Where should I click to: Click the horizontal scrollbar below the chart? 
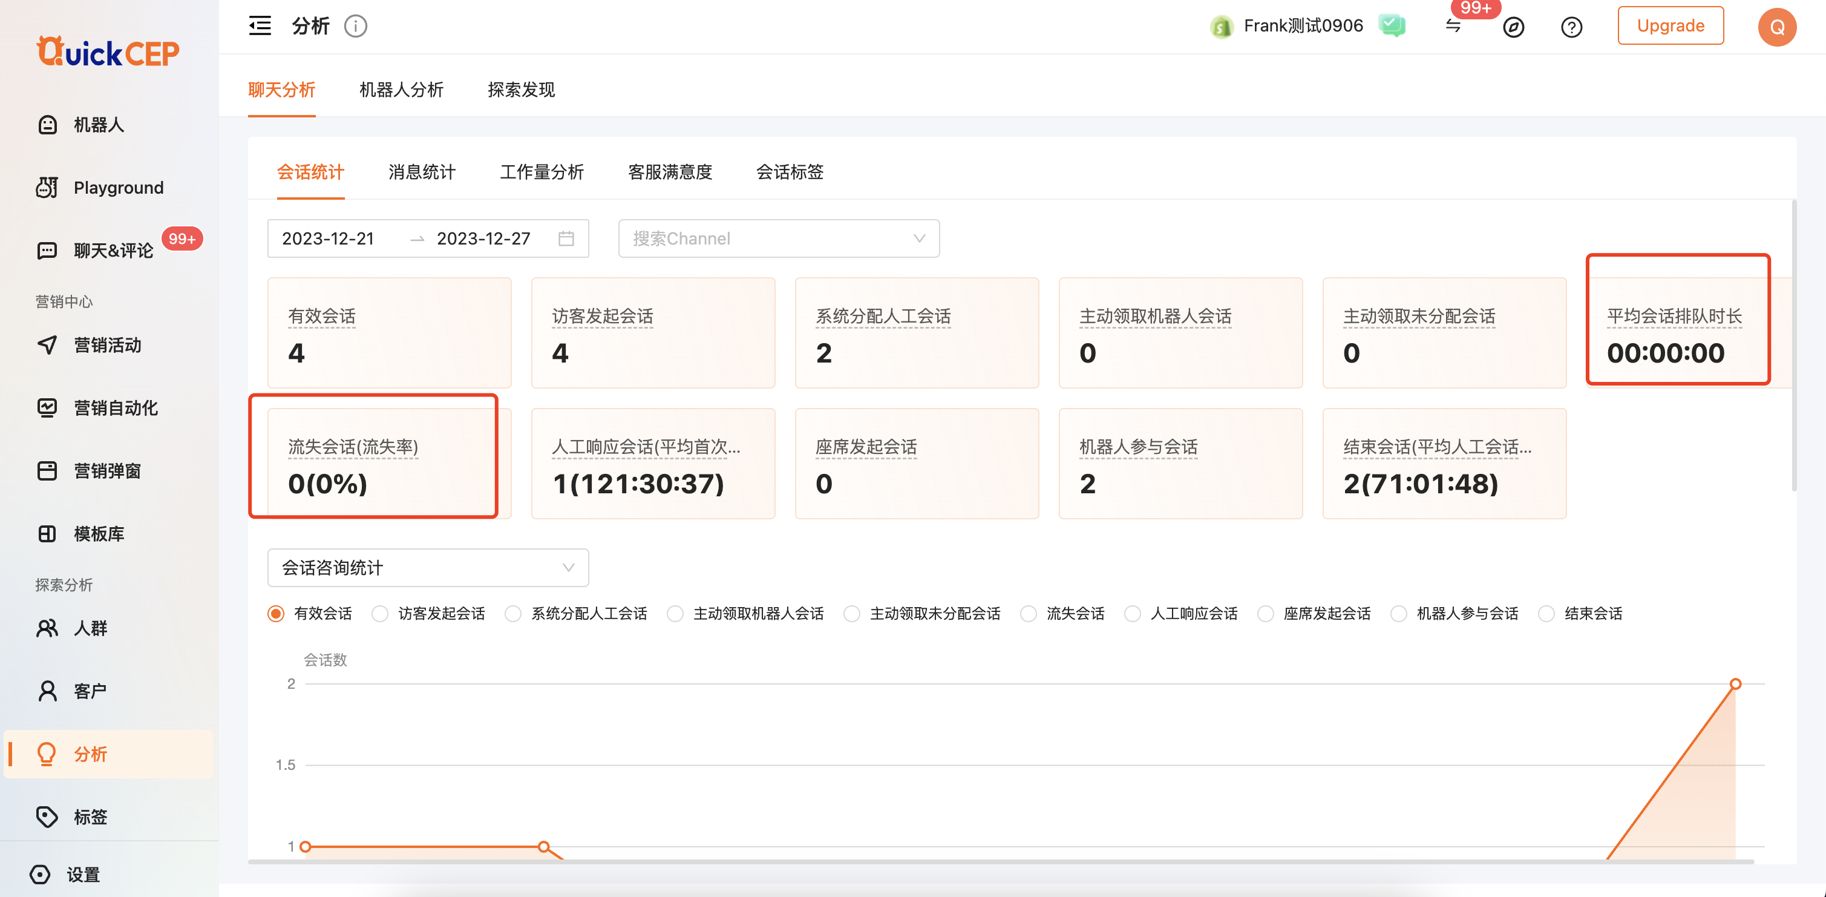pyautogui.click(x=1000, y=861)
